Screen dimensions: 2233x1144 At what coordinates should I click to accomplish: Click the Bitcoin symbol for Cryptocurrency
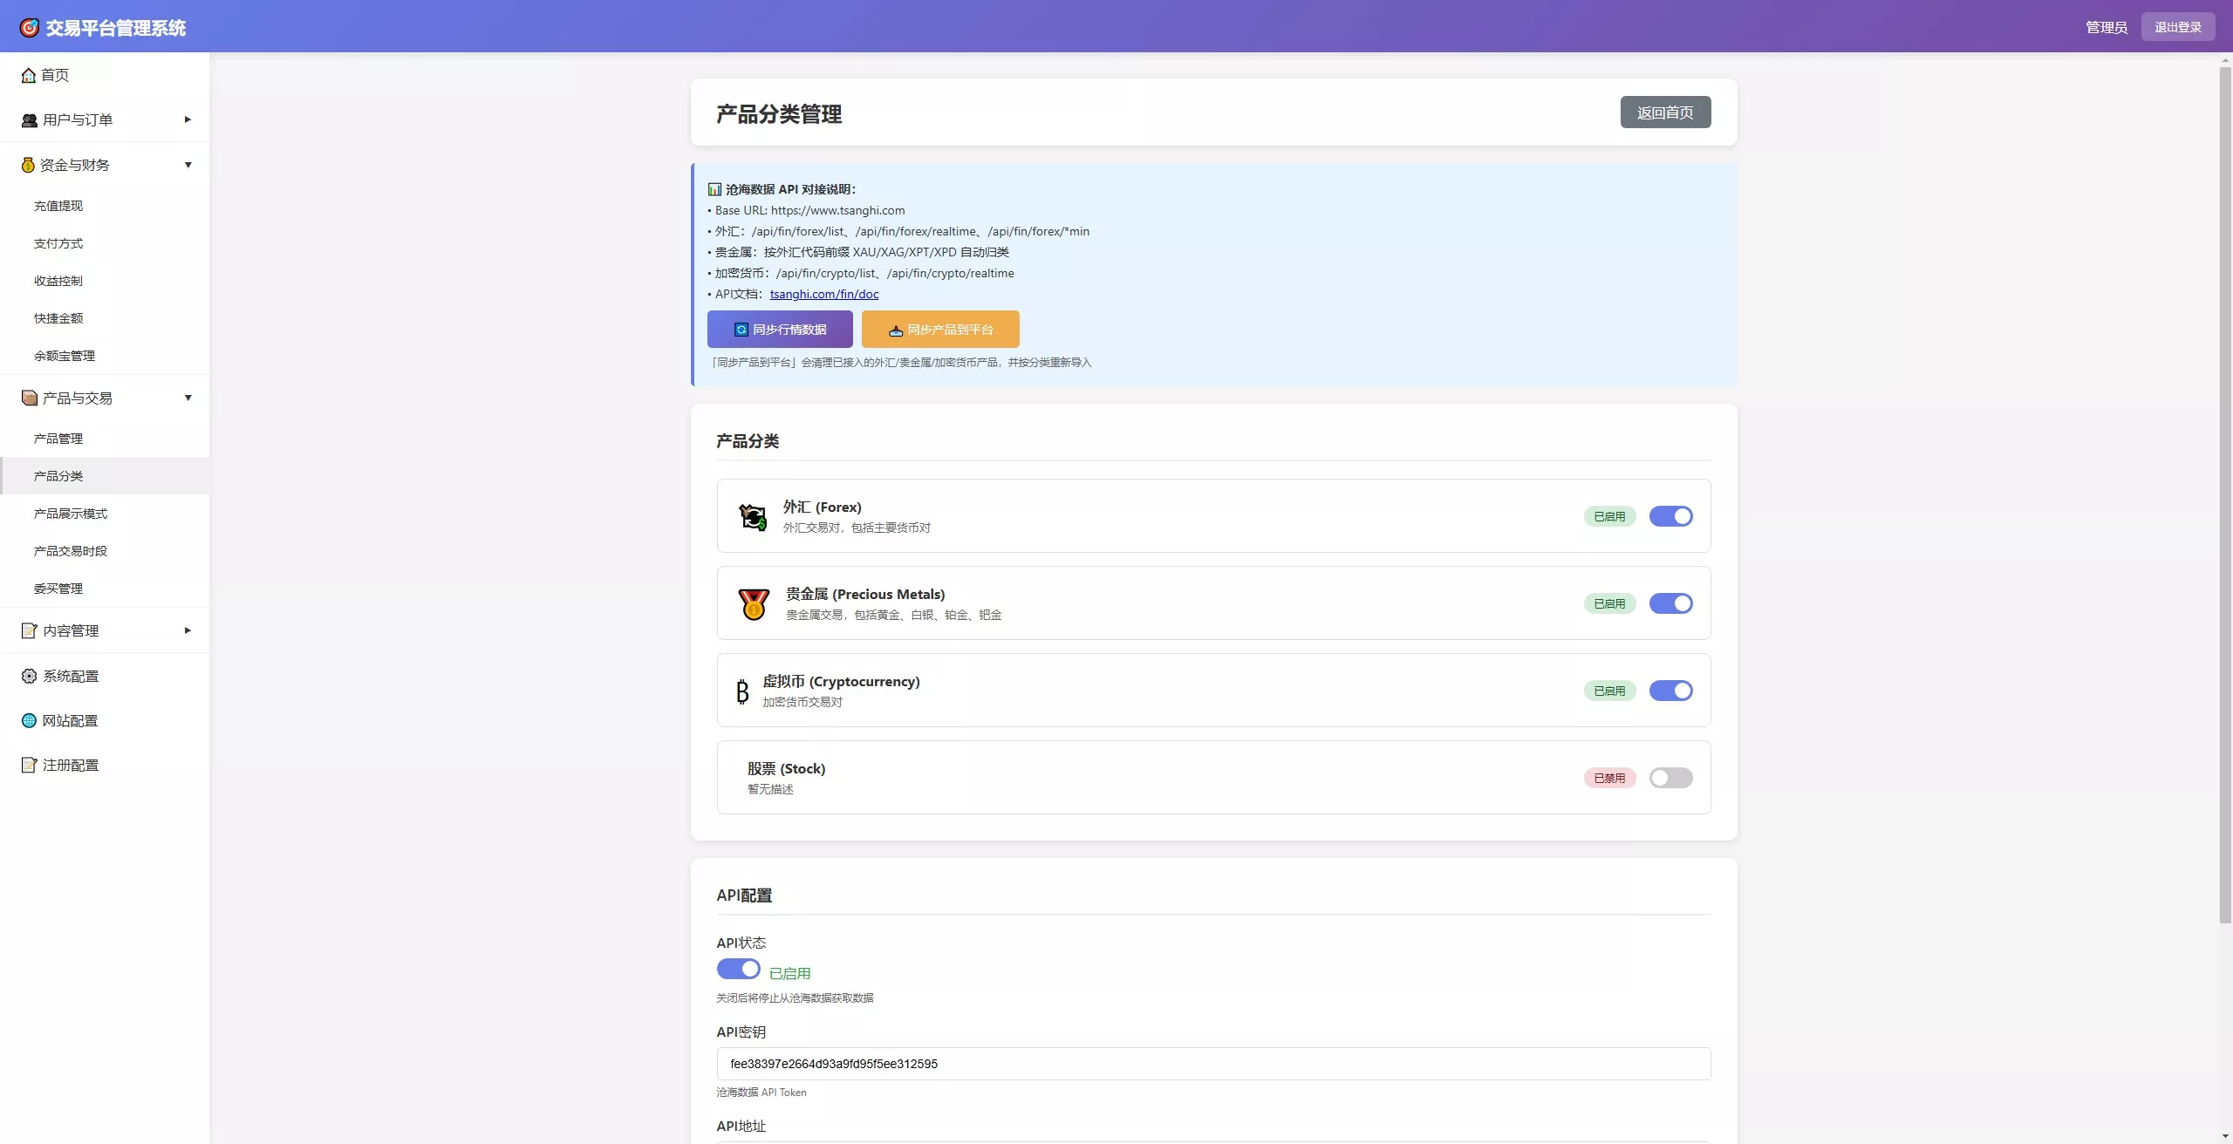742,691
